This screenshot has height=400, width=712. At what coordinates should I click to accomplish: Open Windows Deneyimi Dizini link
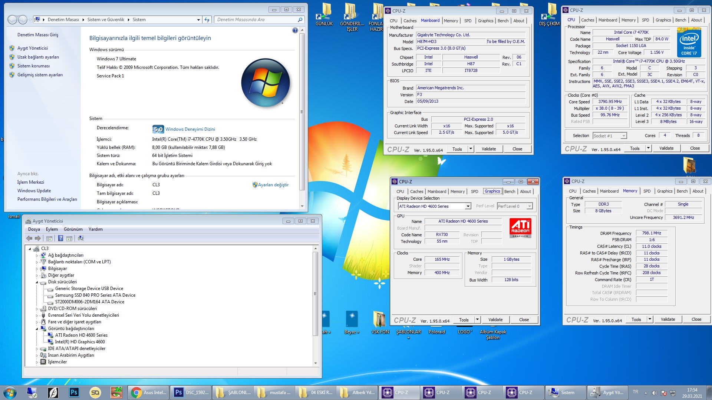[190, 129]
